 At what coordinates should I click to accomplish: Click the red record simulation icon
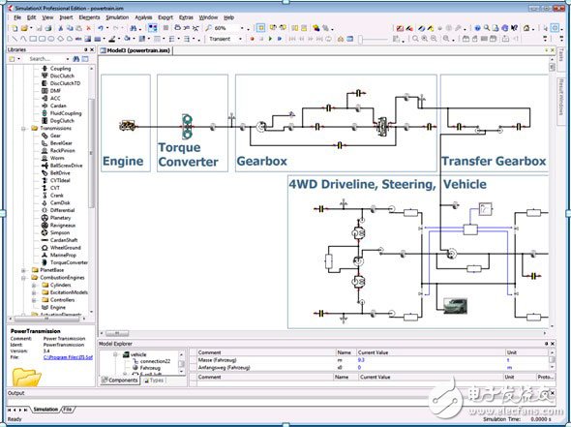[x=252, y=39]
